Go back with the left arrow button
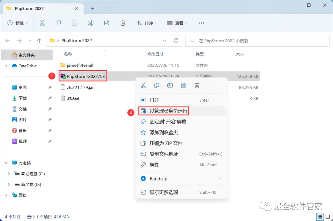The image size is (333, 221). (8, 40)
